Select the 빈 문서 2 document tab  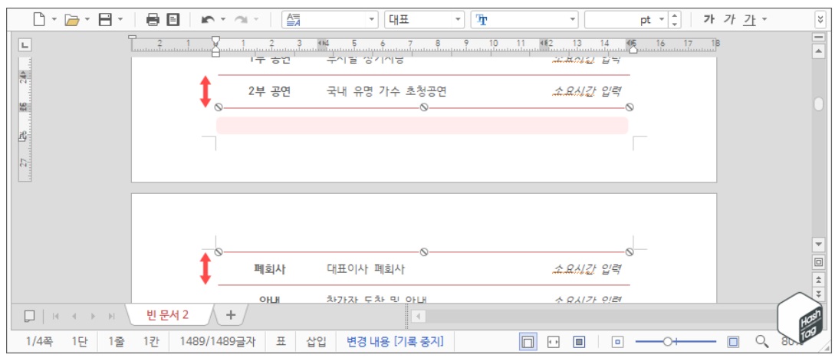pos(168,315)
